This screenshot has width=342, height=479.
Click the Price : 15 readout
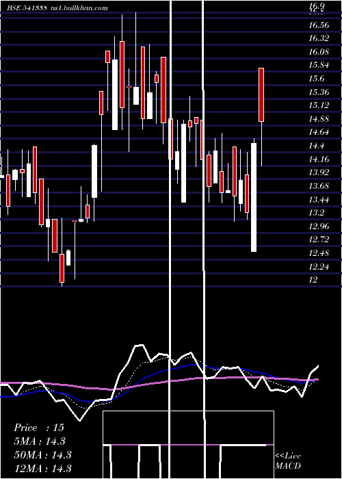coord(39,428)
